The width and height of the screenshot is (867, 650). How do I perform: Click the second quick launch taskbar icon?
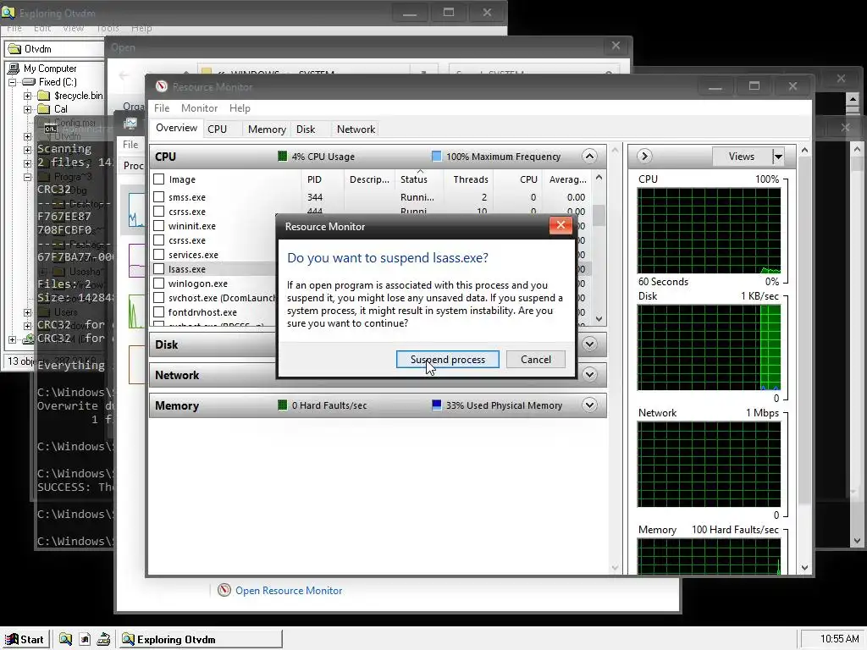click(x=85, y=639)
